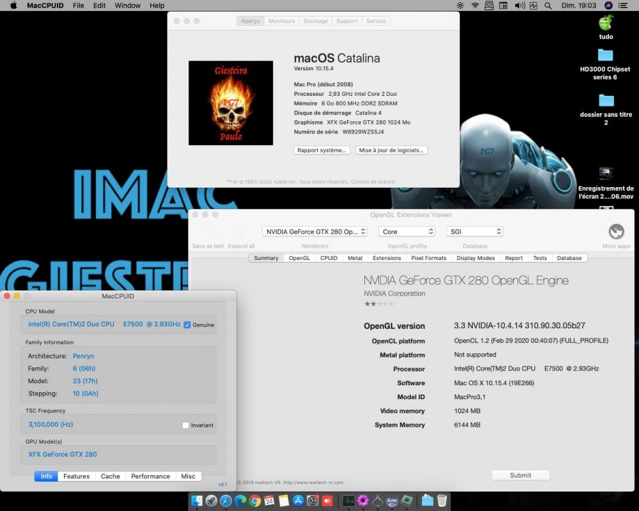Switch to the Features tab in MacCPUID
The width and height of the screenshot is (639, 511).
76,476
